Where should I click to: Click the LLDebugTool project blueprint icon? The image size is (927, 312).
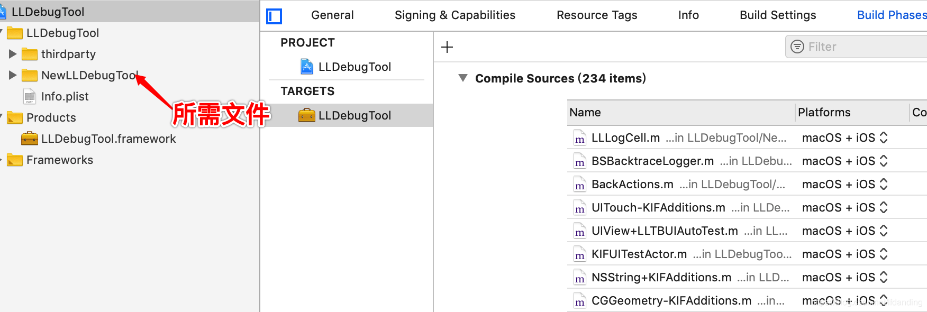[307, 67]
